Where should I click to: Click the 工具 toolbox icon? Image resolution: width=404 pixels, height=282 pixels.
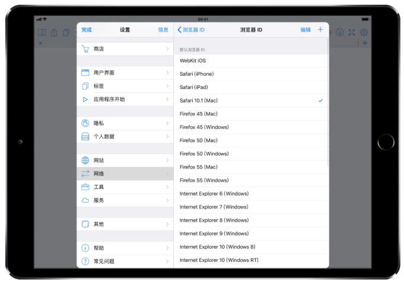click(x=85, y=187)
